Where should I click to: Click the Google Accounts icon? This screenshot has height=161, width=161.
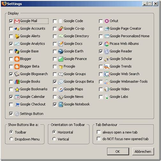(x=17, y=29)
